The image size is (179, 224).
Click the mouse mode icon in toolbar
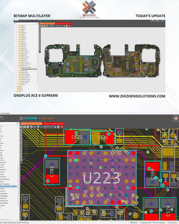tap(58, 127)
